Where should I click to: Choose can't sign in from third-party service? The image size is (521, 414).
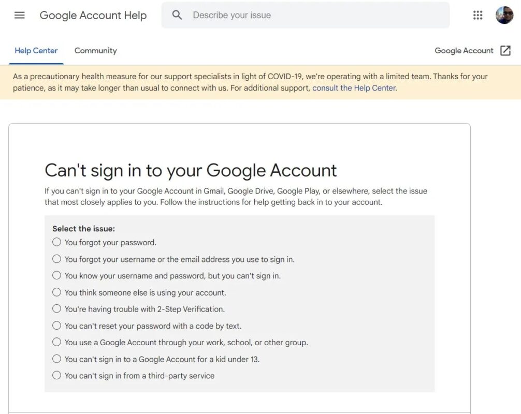56,375
